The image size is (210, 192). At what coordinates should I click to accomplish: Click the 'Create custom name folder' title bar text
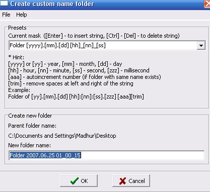click(52, 4)
